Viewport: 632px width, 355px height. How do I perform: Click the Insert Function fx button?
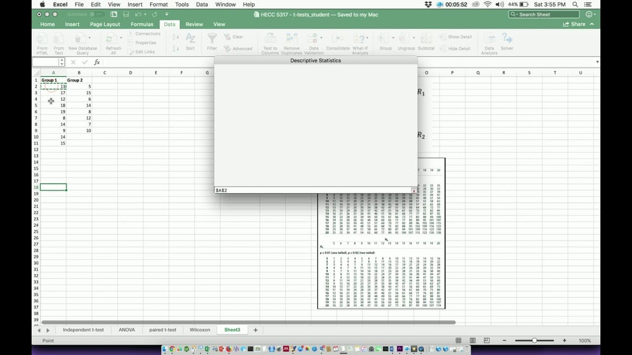[97, 62]
